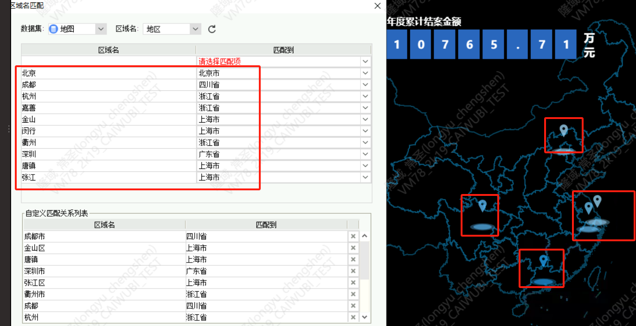Open match dropdown for 杭州 row in upper table
Screen dimensions: 636x326
366,96
